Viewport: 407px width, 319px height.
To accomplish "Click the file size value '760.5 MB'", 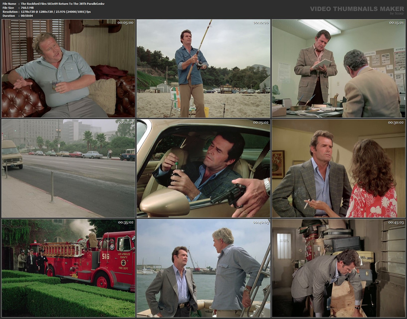I will pos(27,8).
